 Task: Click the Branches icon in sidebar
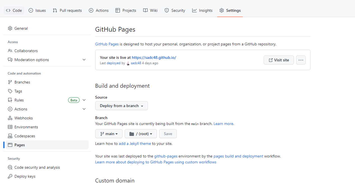(10, 82)
